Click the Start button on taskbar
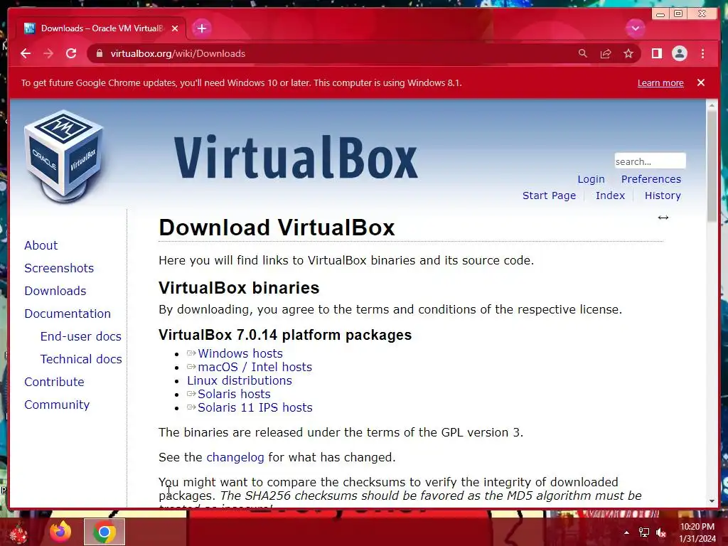 click(x=18, y=533)
